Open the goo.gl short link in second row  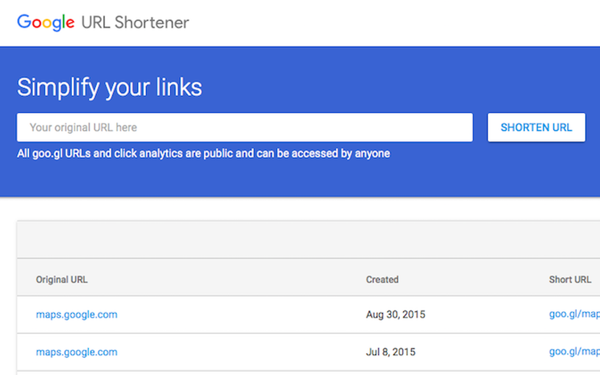click(x=574, y=352)
